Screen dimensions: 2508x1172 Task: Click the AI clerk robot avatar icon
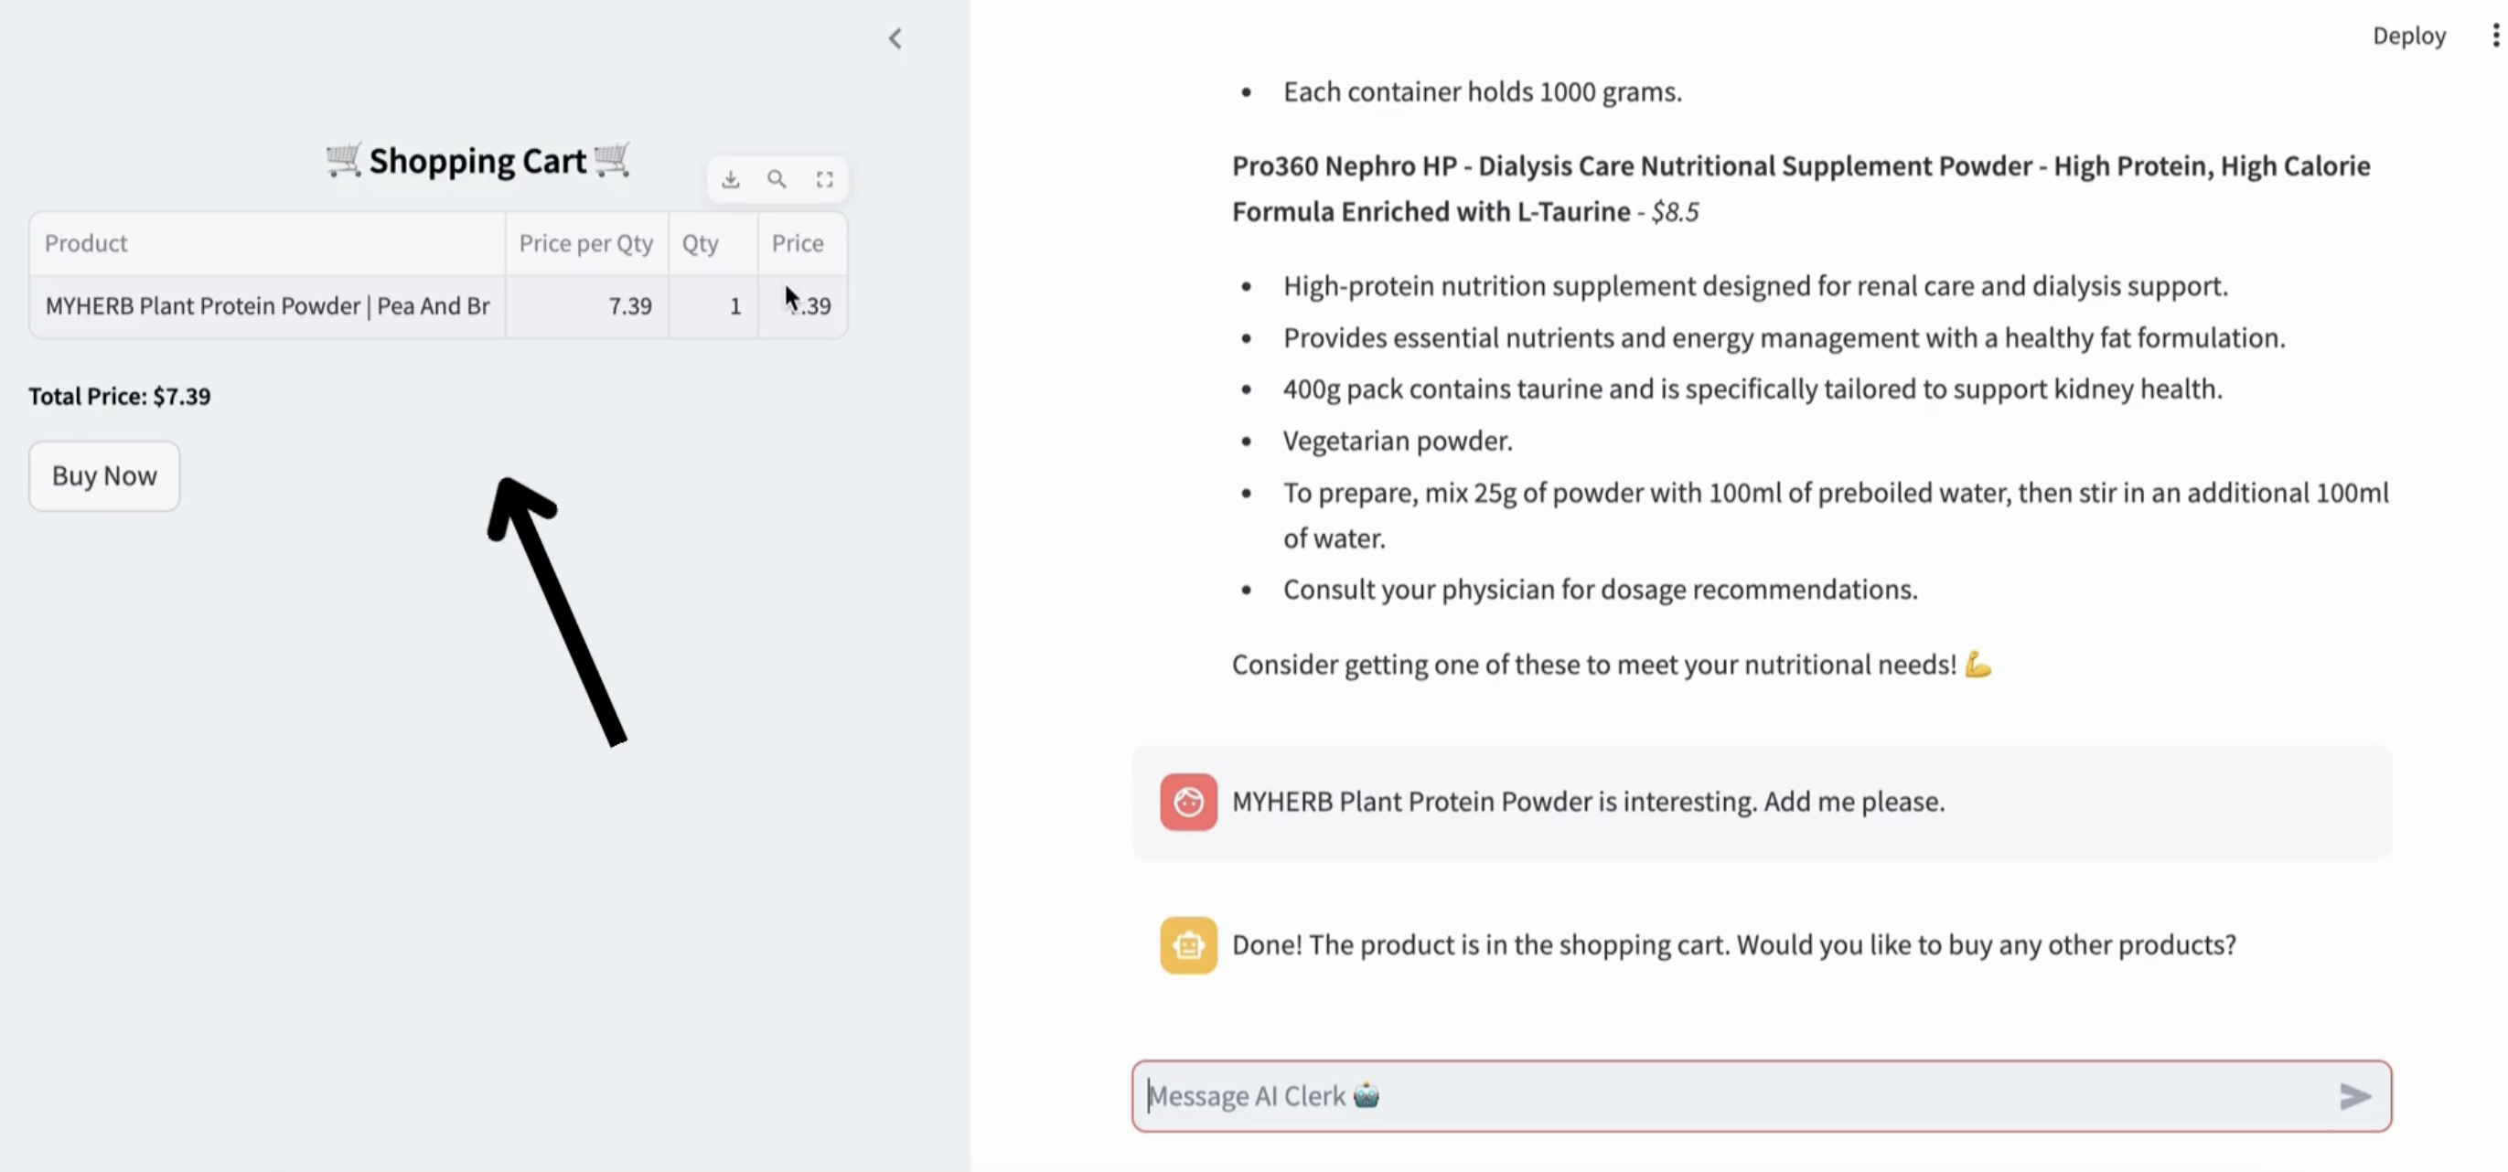[x=1188, y=944]
